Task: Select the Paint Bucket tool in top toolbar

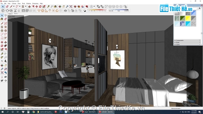Action: tap(56, 6)
